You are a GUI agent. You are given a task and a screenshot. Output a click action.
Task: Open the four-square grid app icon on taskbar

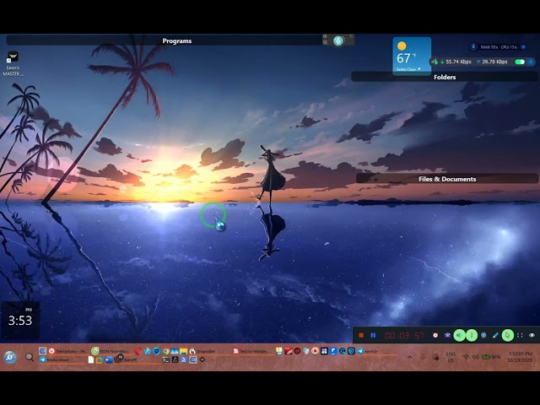[x=324, y=351]
